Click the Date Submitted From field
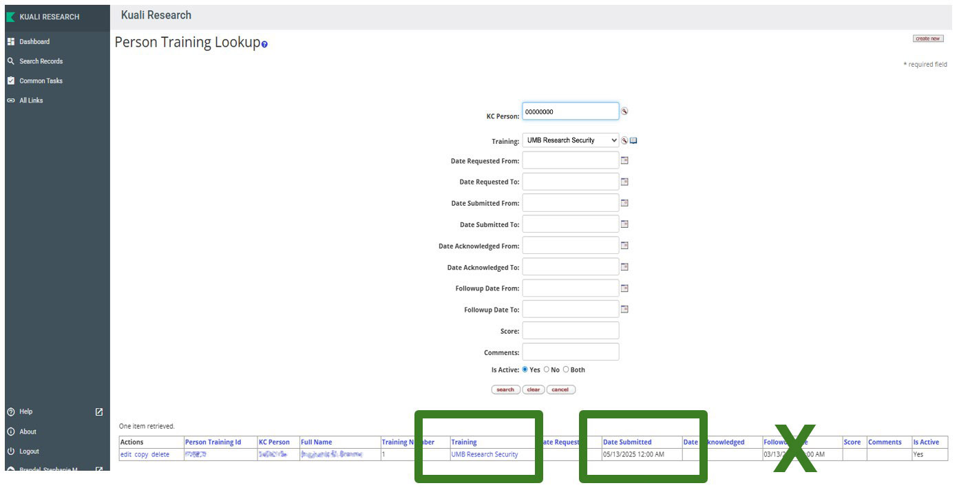This screenshot has width=959, height=490. click(570, 203)
